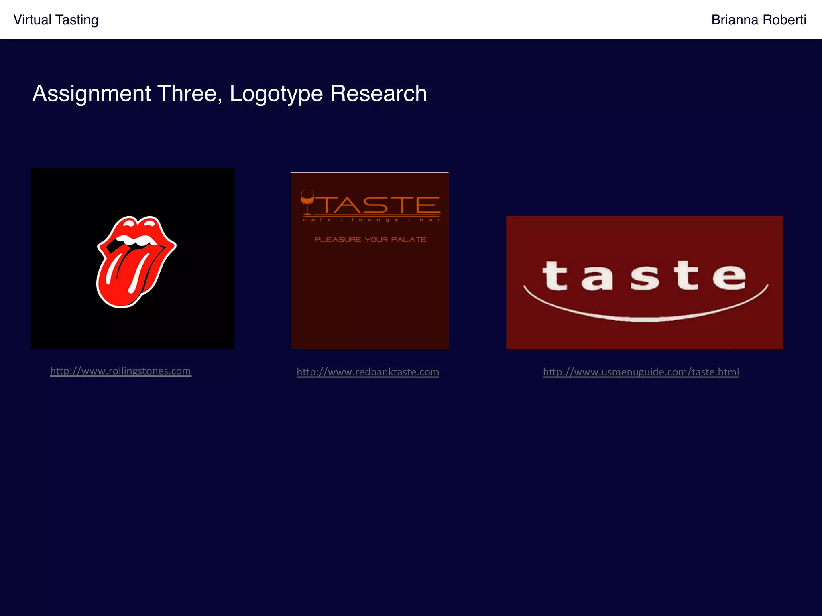Viewport: 822px width, 616px height.
Task: Select the Taste cafe lounge bar logo image
Action: 370,260
